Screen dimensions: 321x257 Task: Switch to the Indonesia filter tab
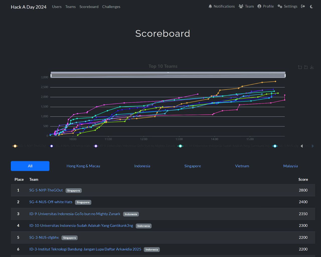click(x=142, y=166)
